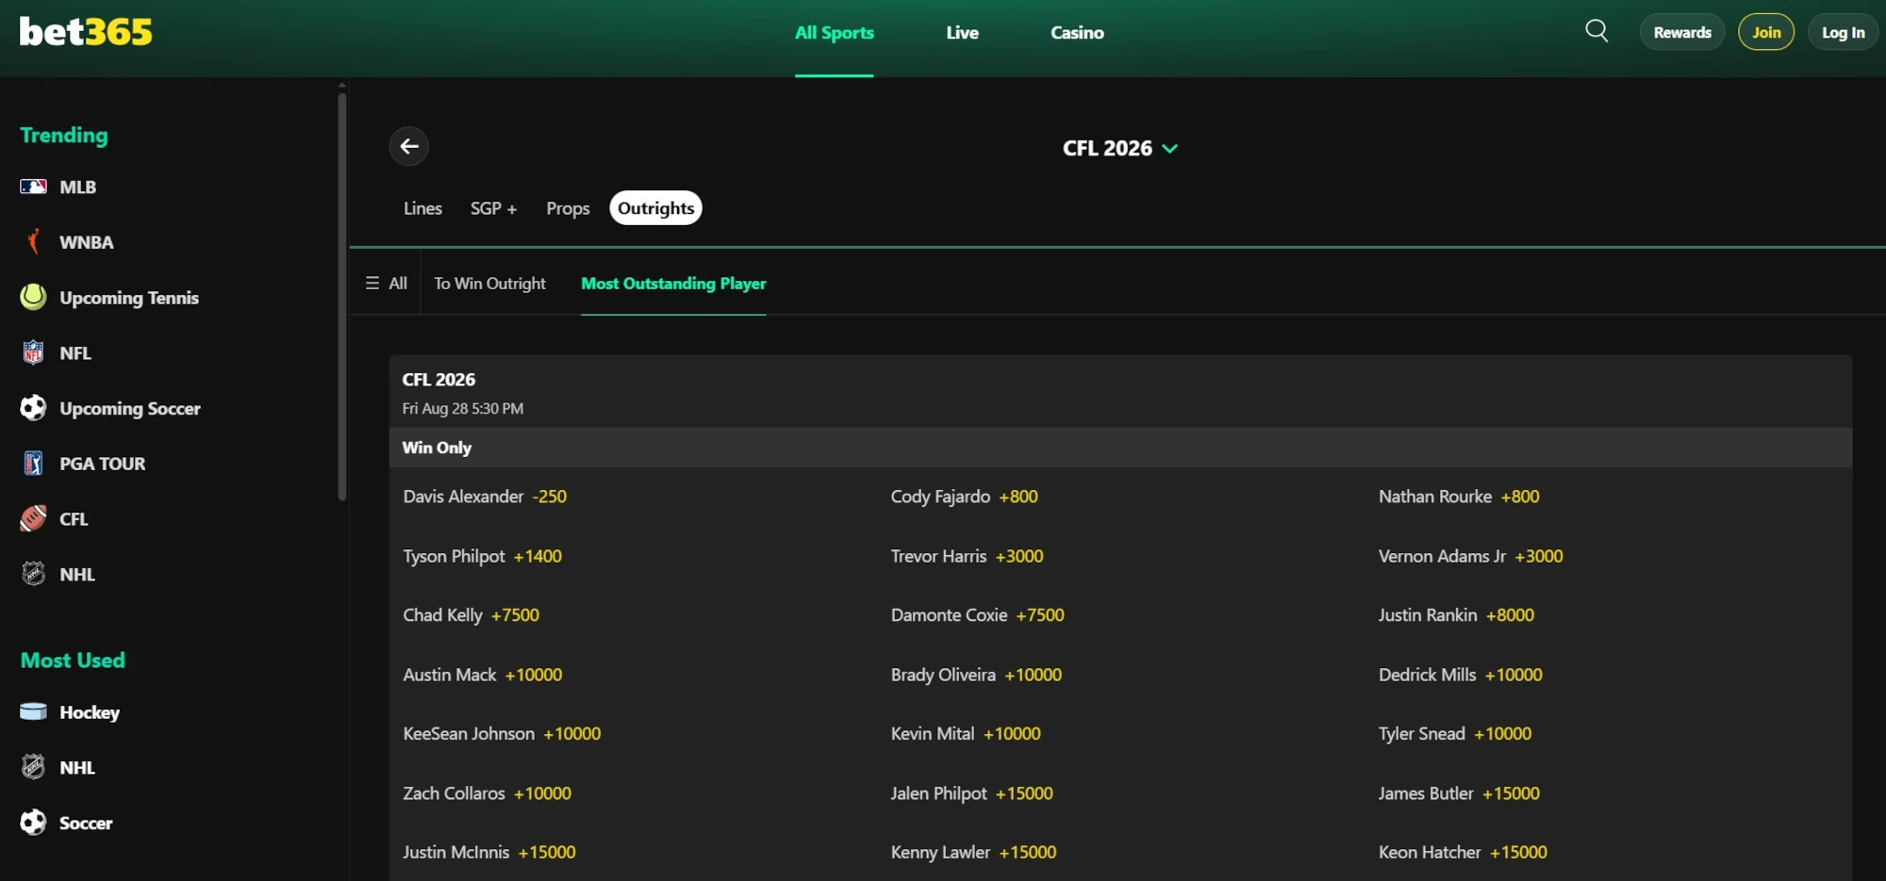Screen dimensions: 1886x881
Task: Select the Most Outstanding Player market tab
Action: (x=673, y=284)
